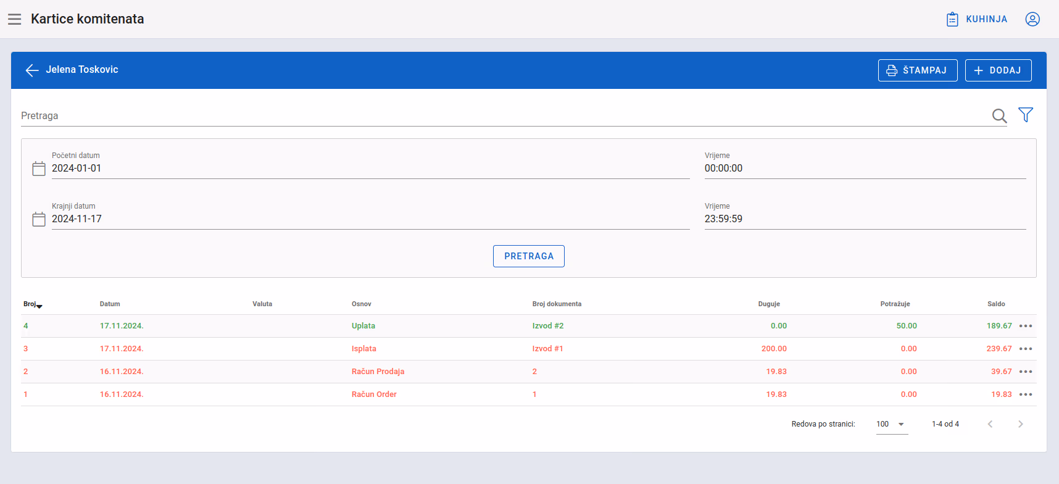Click the Potražuje column header

pos(895,304)
